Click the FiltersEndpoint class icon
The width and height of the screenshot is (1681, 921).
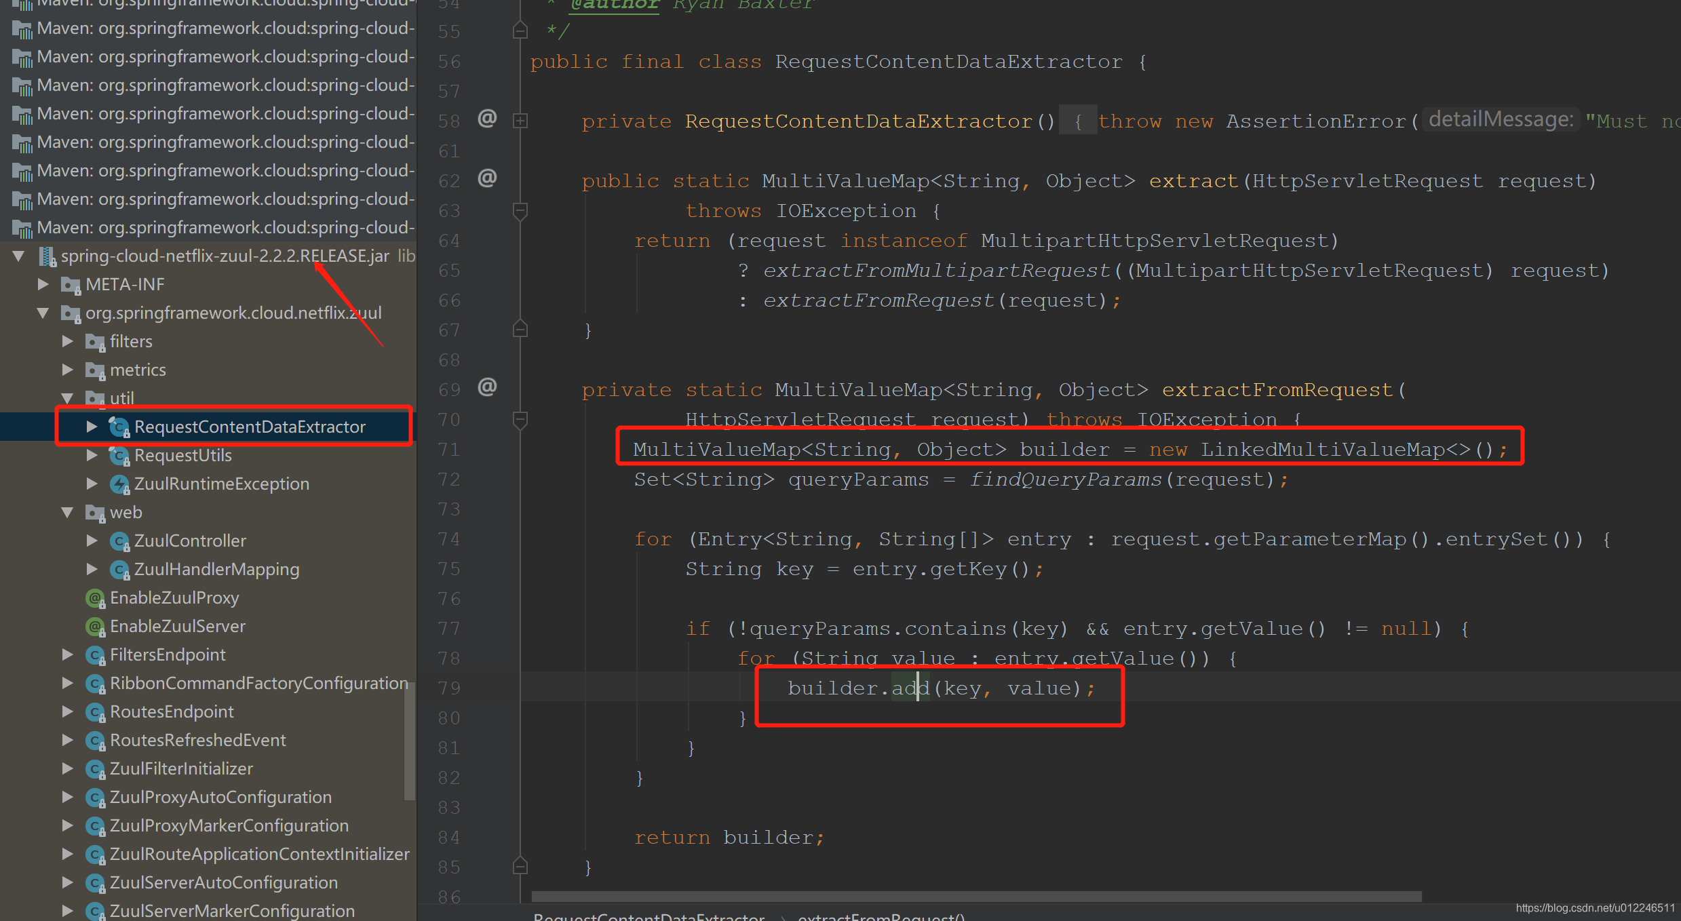(x=95, y=654)
